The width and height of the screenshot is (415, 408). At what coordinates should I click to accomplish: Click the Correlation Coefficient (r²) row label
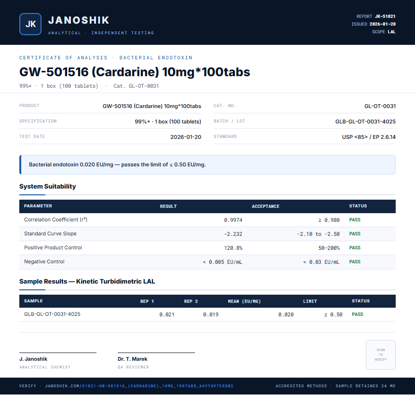coord(55,219)
